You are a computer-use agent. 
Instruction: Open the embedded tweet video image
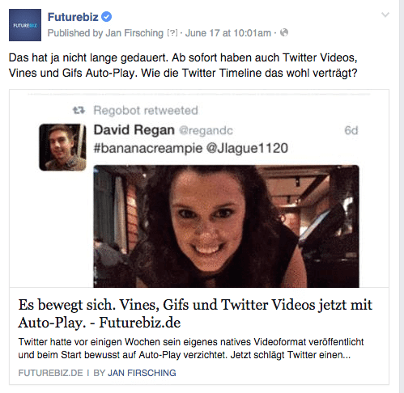[x=226, y=226]
